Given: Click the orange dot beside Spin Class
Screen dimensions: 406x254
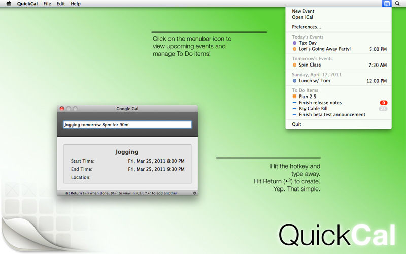Looking at the screenshot, I should [x=294, y=65].
